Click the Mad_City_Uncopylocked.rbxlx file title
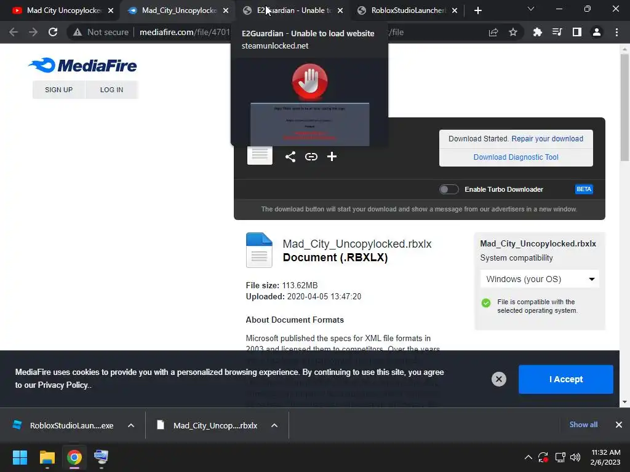The width and height of the screenshot is (630, 472). (357, 243)
